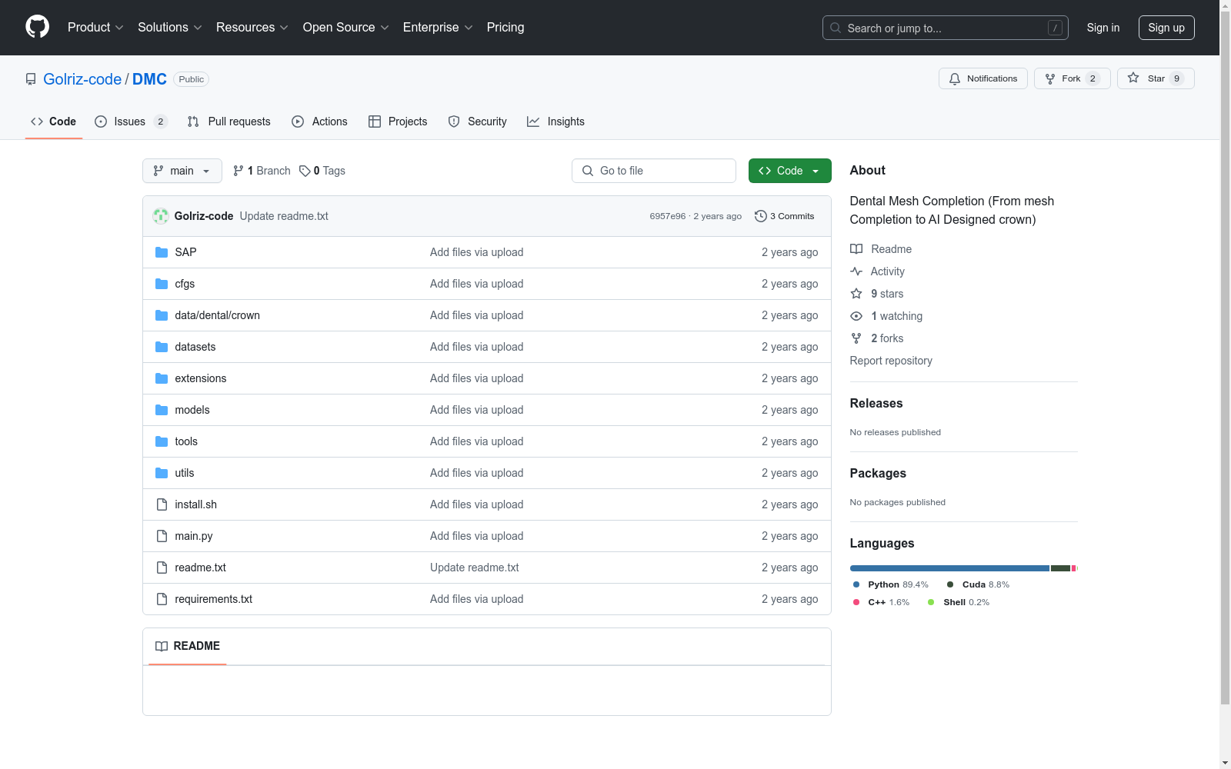
Task: Expand the main branch dropdown
Action: tap(182, 171)
